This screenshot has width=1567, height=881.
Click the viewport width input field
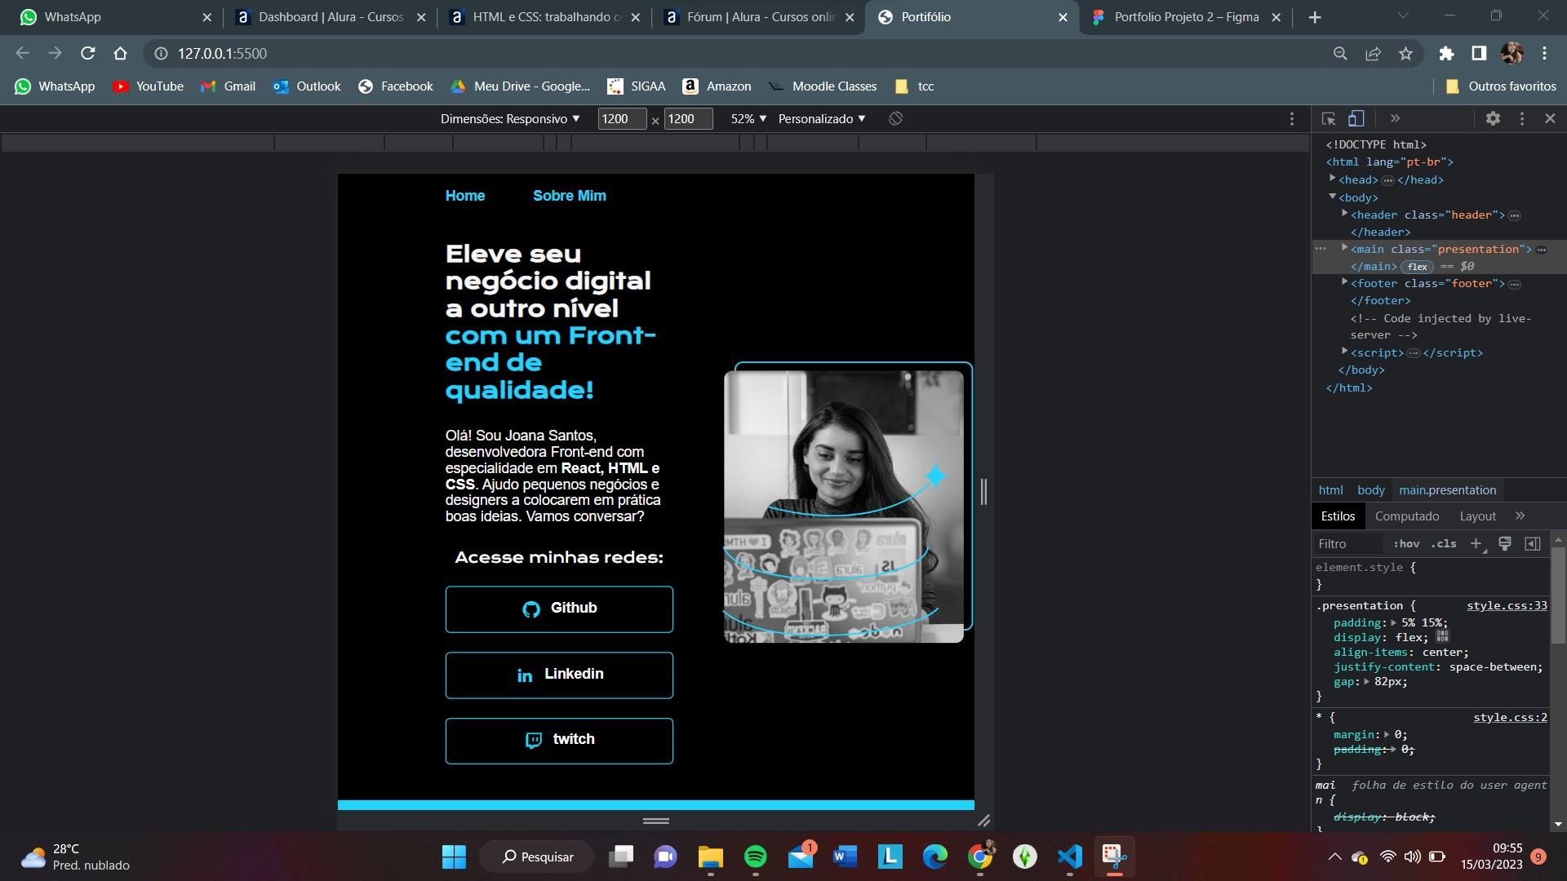[622, 119]
